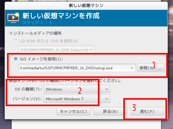This screenshot has width=173, height=129.
Task: Select the CD-ROM または DVD を使用 radio button
Action: pos(15,41)
